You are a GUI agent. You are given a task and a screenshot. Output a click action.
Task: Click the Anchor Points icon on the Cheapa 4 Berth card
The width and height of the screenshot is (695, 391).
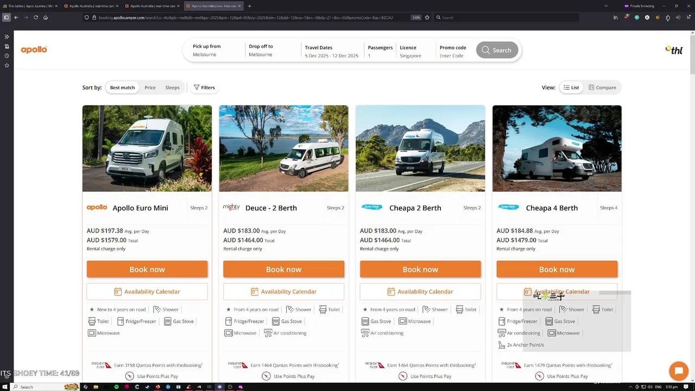click(x=502, y=345)
